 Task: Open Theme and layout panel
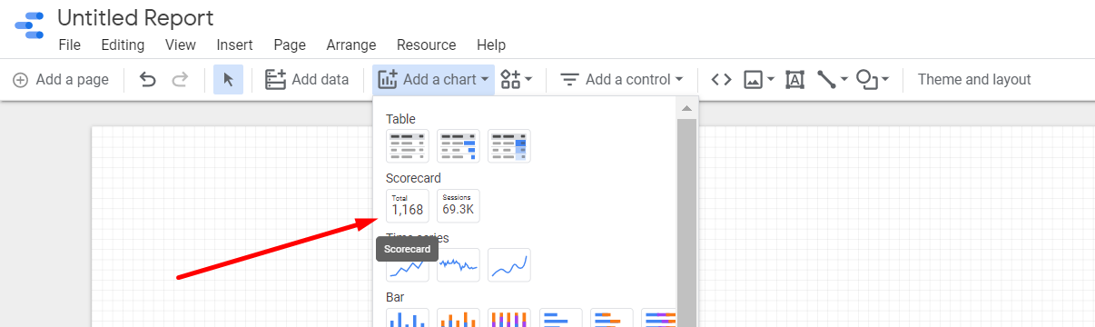(974, 80)
